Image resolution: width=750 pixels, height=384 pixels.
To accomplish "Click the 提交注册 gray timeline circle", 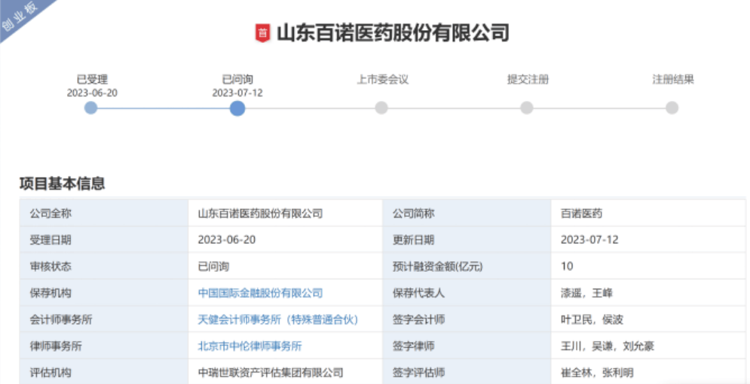I will click(527, 108).
